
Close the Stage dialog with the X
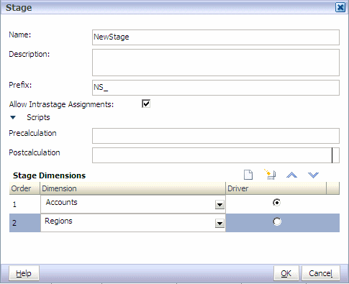point(340,7)
